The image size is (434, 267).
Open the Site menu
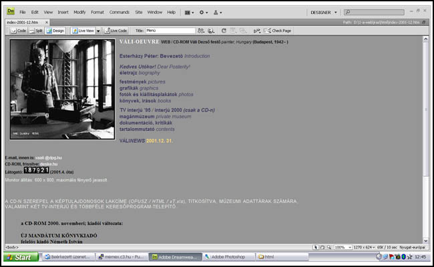(139, 13)
